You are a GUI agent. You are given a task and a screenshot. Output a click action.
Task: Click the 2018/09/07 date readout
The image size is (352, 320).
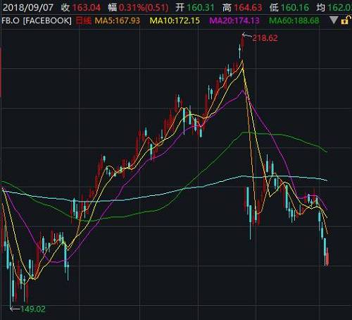[28, 8]
